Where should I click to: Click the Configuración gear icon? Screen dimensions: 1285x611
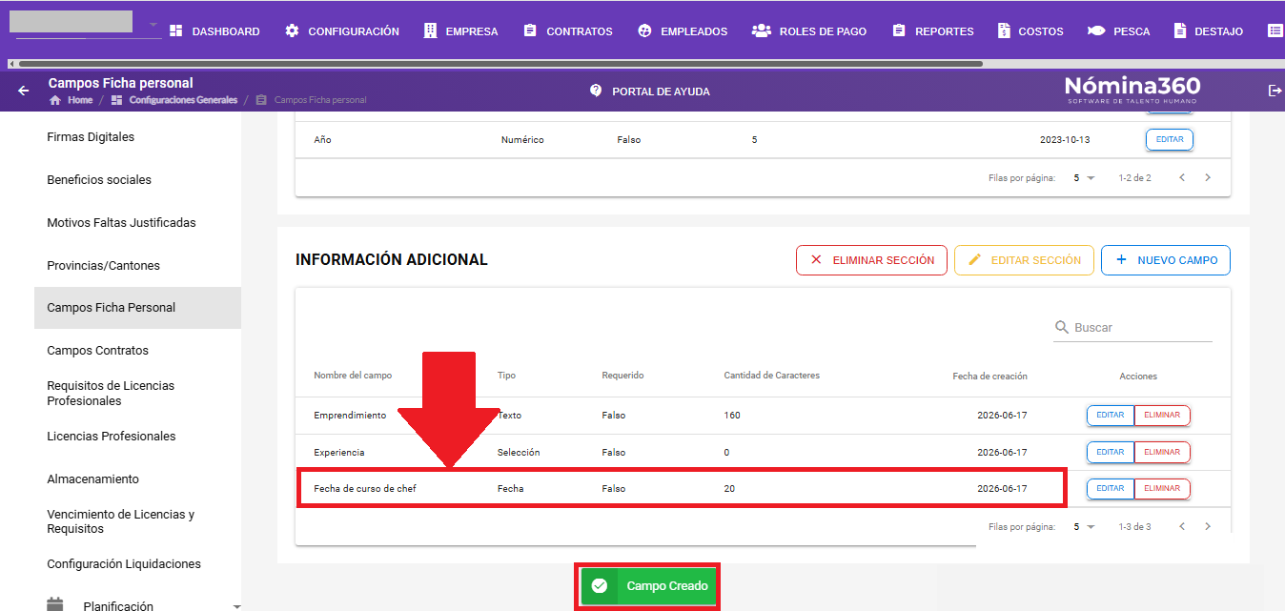point(292,31)
